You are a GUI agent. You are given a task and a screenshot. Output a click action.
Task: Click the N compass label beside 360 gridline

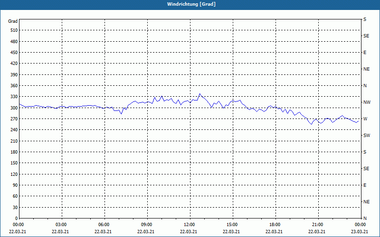(365, 86)
